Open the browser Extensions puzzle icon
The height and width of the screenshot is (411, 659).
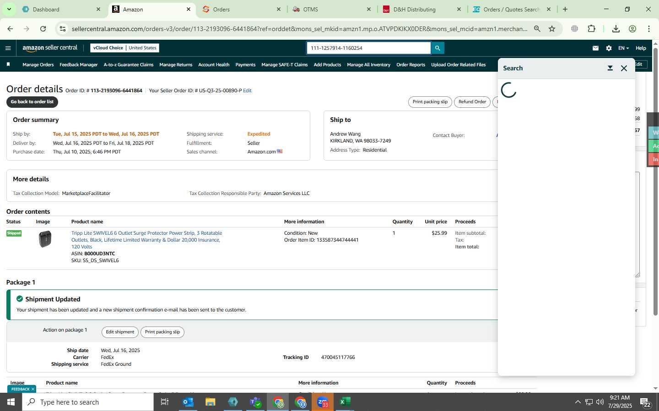click(x=591, y=29)
